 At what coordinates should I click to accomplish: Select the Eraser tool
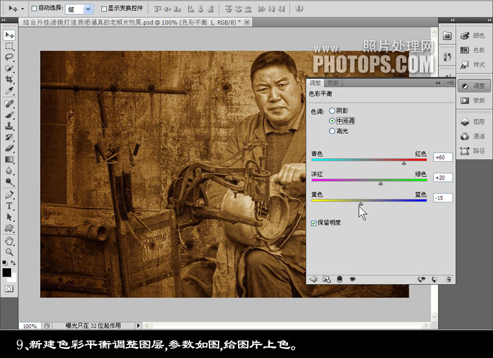(10, 148)
